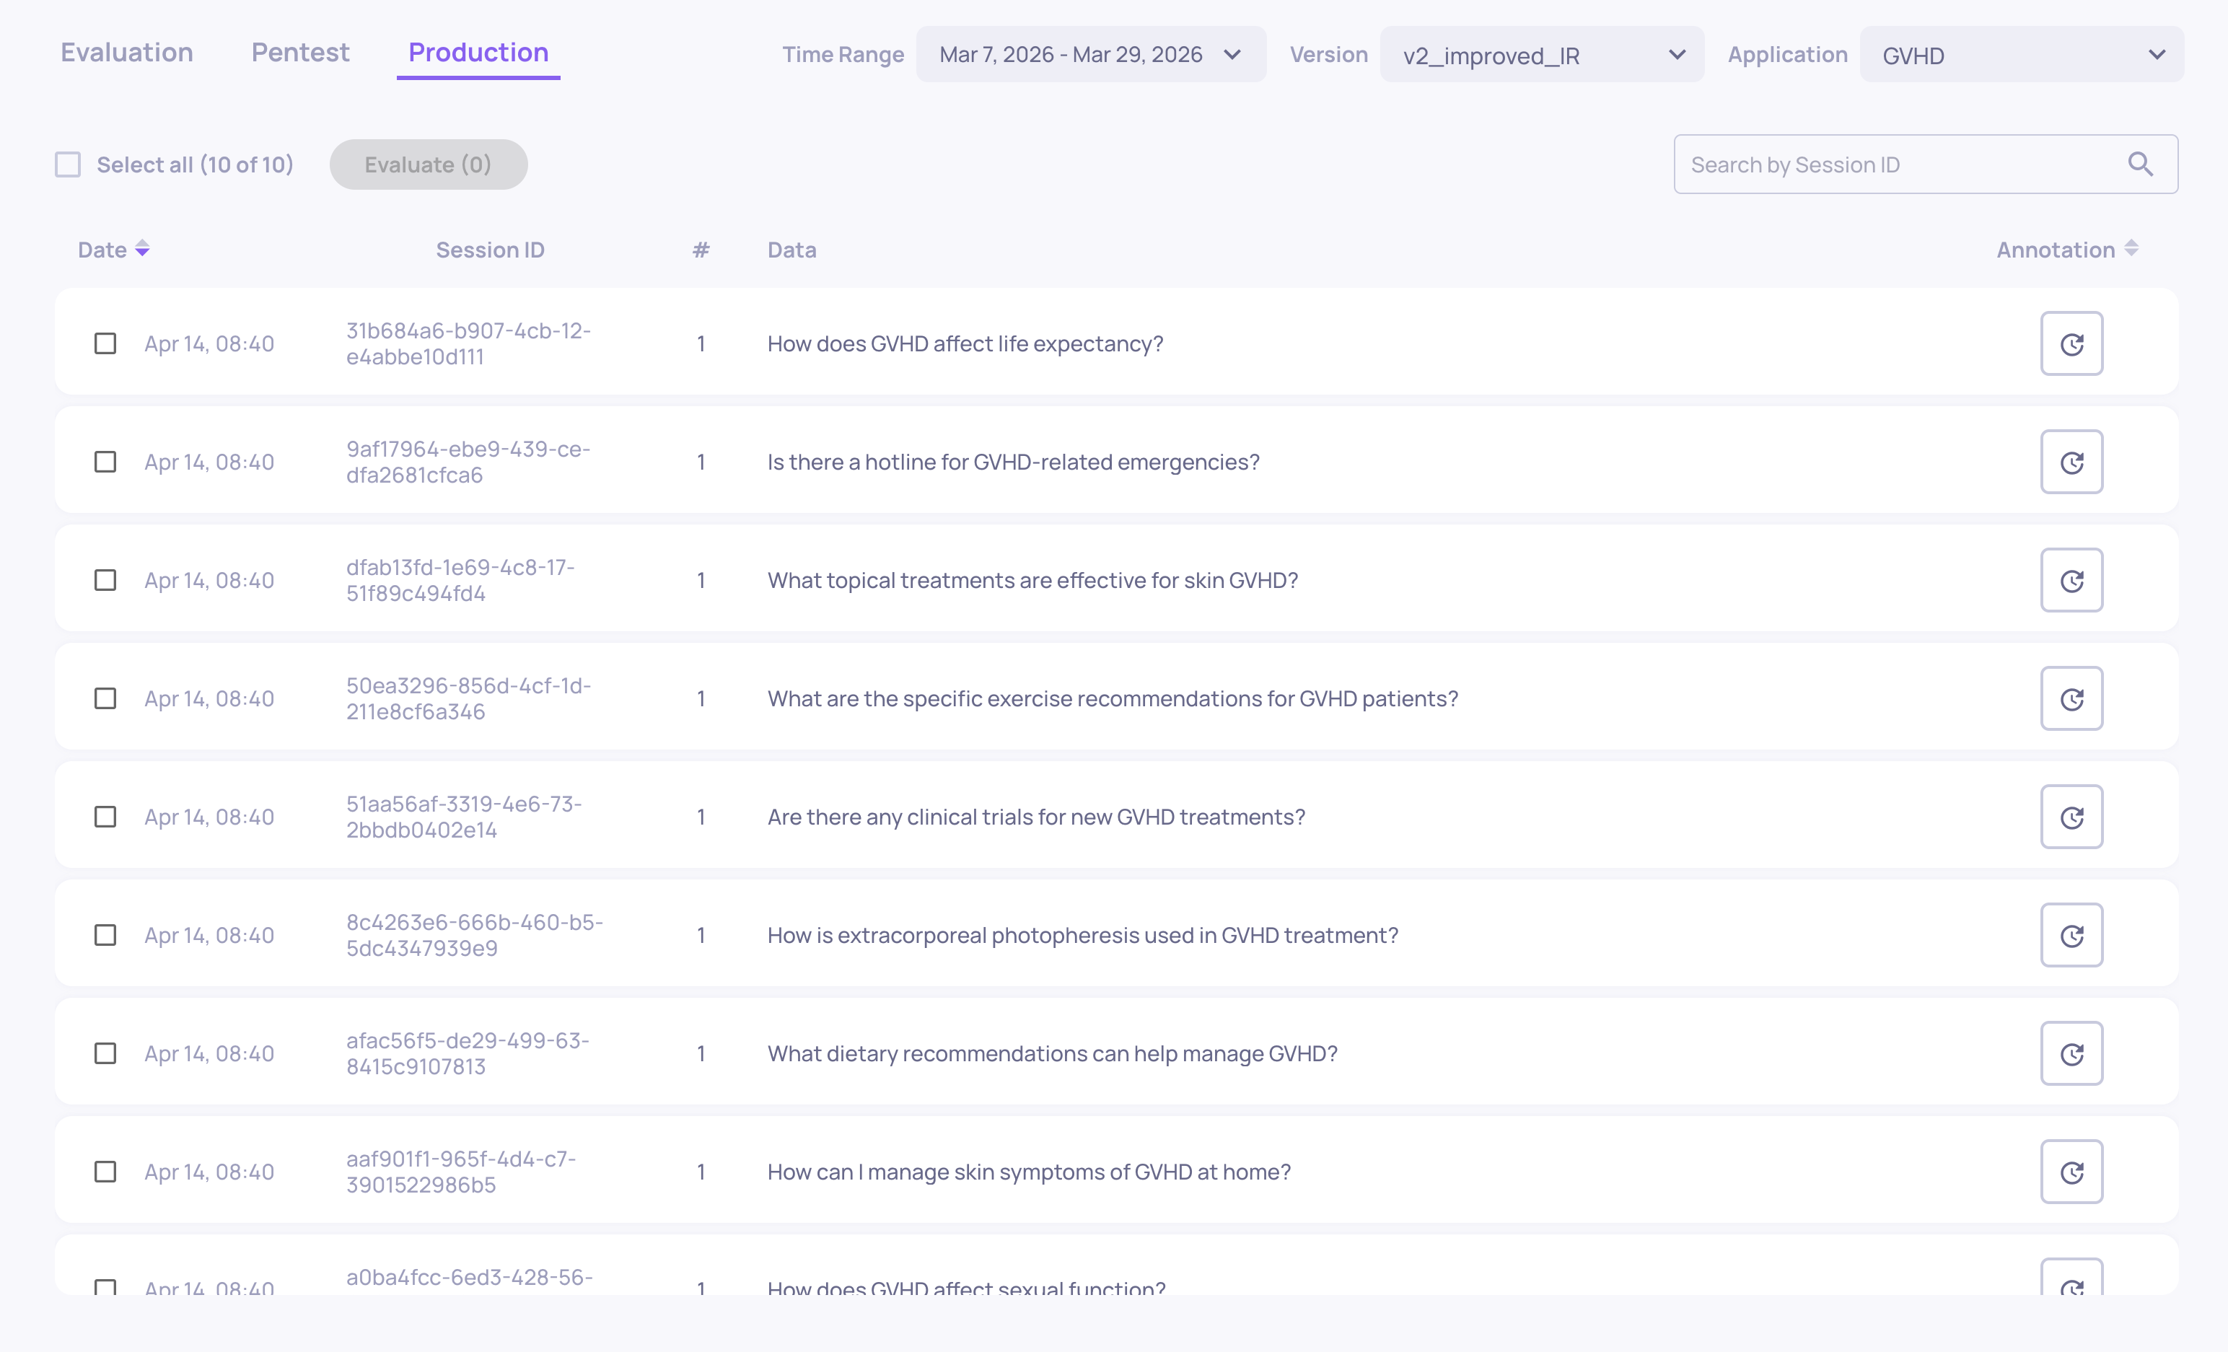Open annotation for exercise recommendations row
Image resolution: width=2228 pixels, height=1352 pixels.
coord(2071,699)
